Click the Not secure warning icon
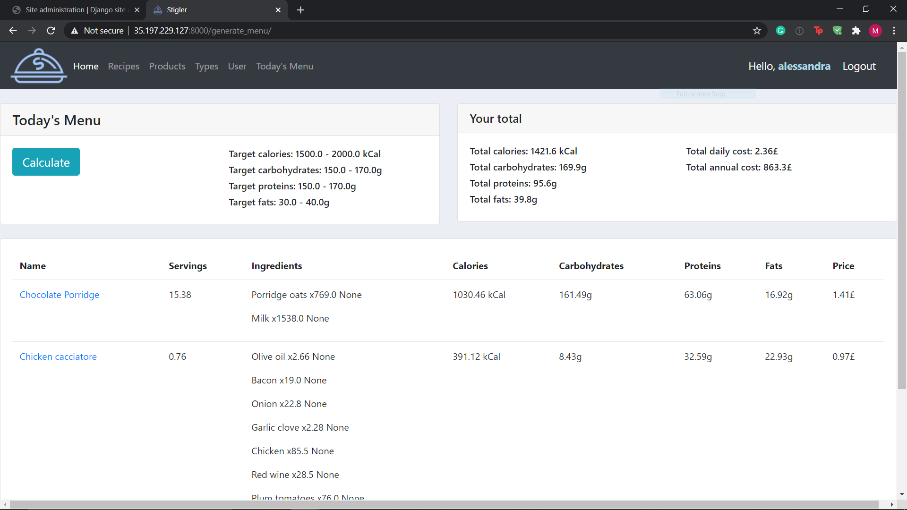 75,31
